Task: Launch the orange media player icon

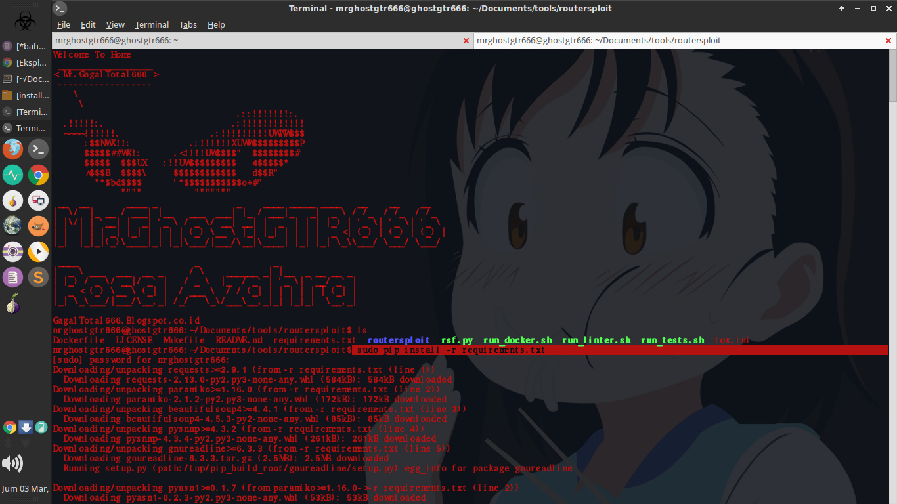Action: click(38, 251)
